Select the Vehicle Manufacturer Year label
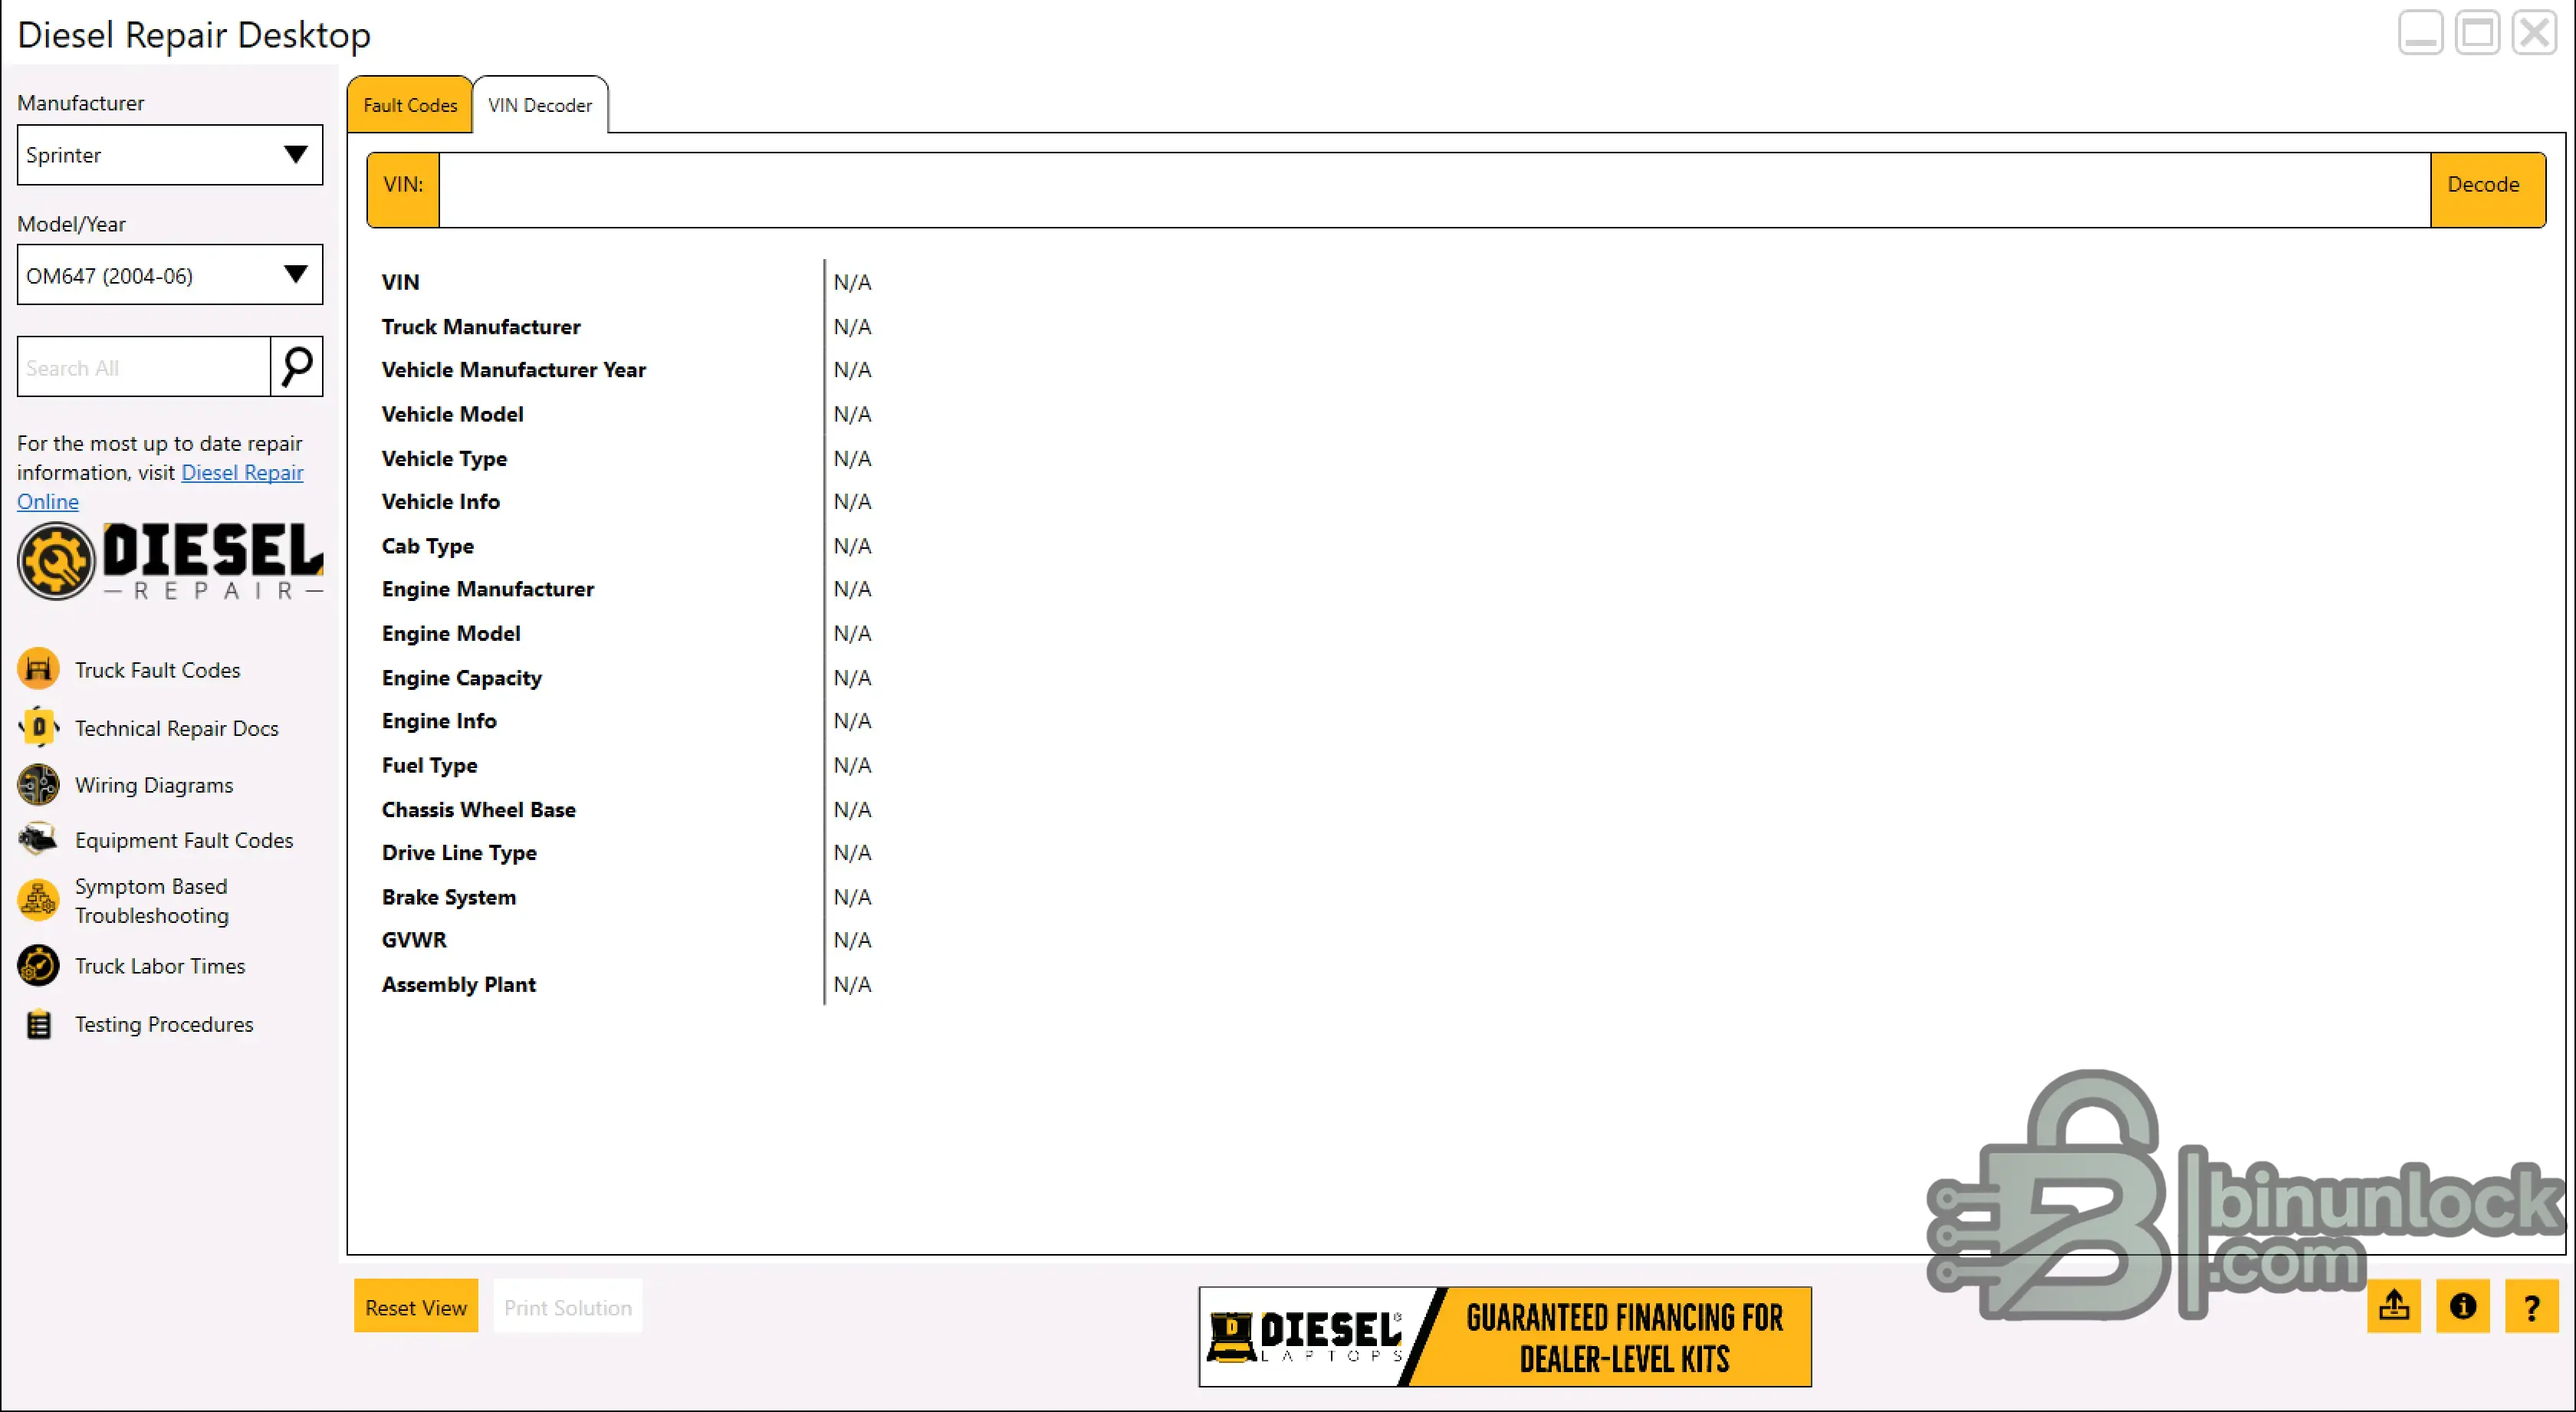This screenshot has height=1412, width=2576. tap(514, 370)
